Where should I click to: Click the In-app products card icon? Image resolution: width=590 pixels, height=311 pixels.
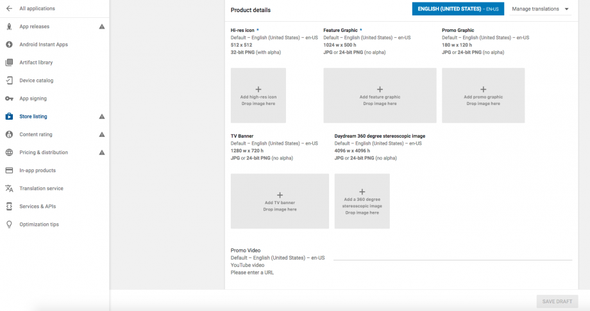coord(9,170)
